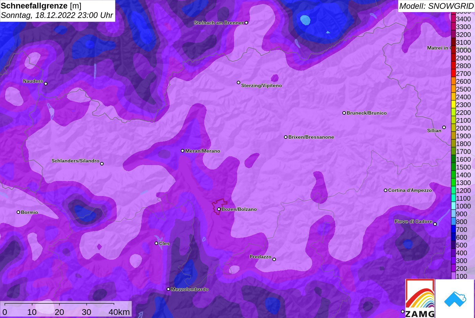Screen dimensions: 475x318
Task: Click the orange 2500 legend color
Action: pyautogui.click(x=453, y=89)
